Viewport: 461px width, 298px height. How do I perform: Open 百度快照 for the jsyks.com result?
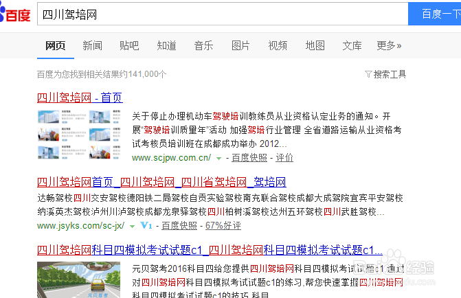click(x=179, y=226)
